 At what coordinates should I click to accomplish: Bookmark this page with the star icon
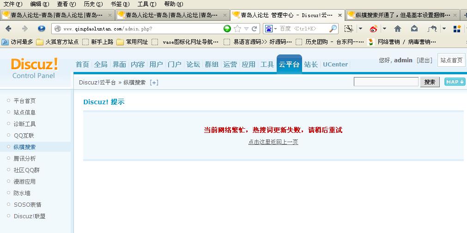[x=237, y=29]
